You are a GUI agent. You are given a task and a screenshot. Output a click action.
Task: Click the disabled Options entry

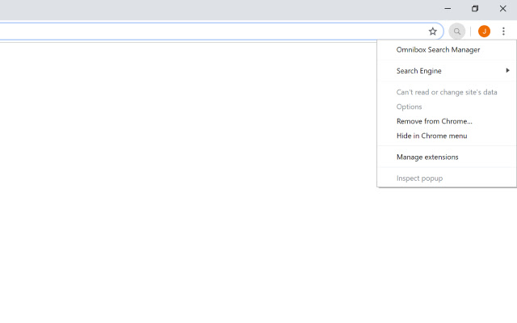(x=447, y=107)
